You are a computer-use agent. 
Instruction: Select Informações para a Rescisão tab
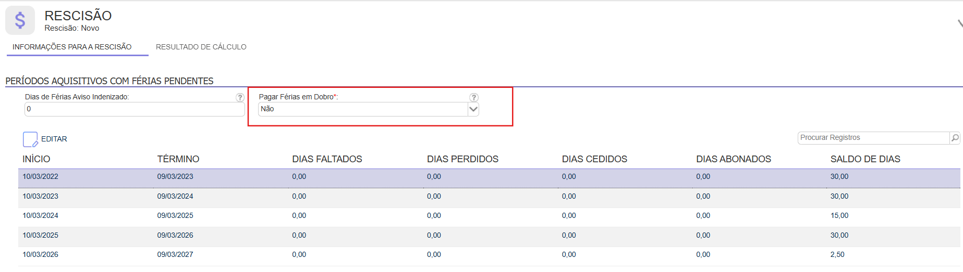tap(72, 47)
